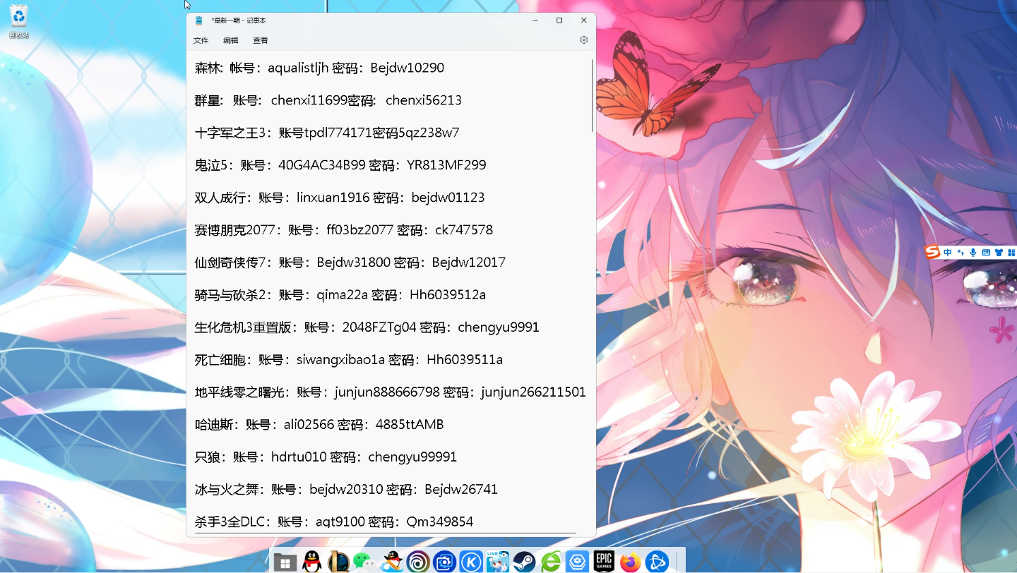The height and width of the screenshot is (573, 1017).
Task: Open Sogou skin shirt icon
Action: (x=999, y=253)
